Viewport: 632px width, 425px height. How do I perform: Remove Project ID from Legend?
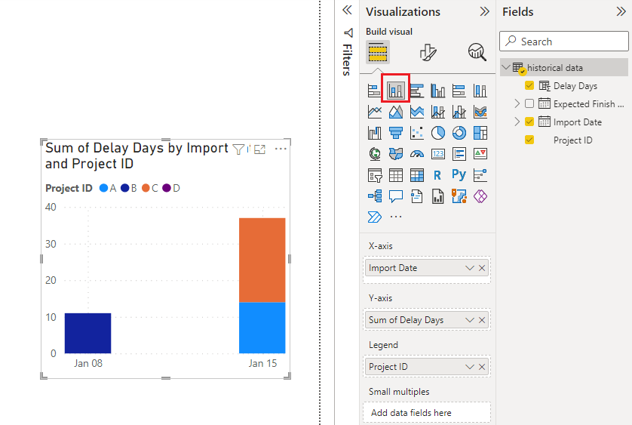pyautogui.click(x=482, y=367)
